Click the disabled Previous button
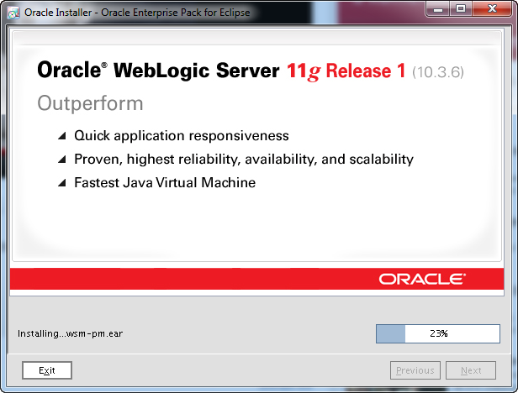This screenshot has height=393, width=518. click(415, 370)
